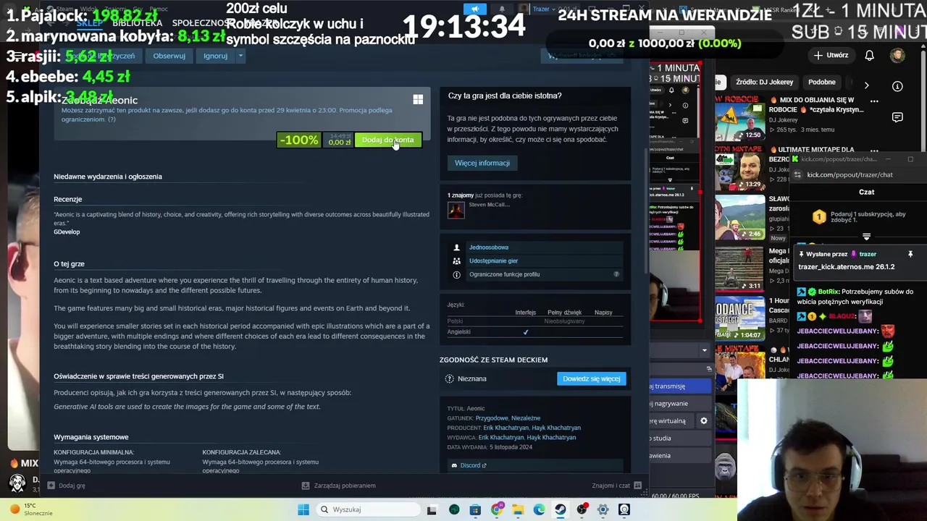Click the promotion question mark link

[112, 119]
